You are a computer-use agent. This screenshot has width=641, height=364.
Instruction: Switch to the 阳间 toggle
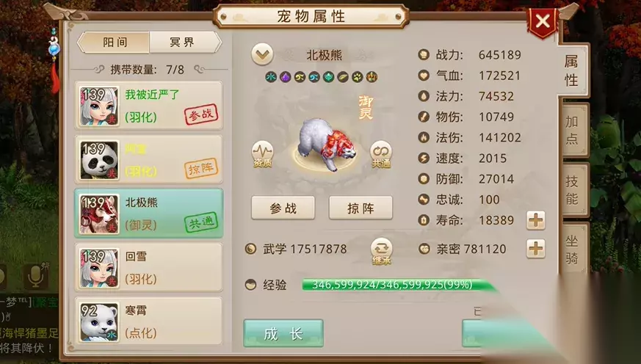coord(114,43)
